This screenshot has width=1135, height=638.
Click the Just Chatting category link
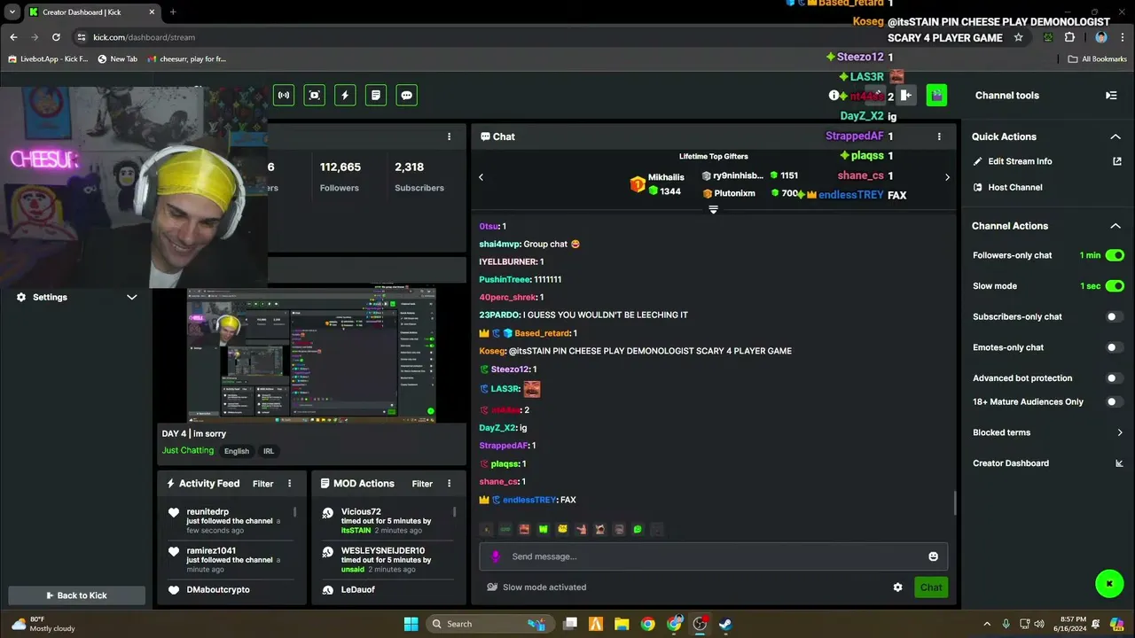188,450
